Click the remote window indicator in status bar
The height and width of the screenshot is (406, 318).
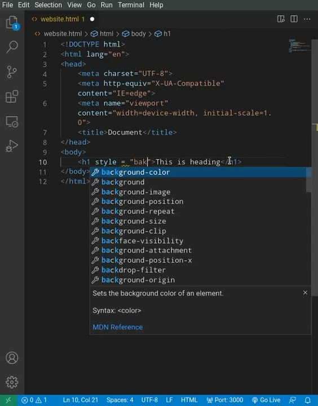point(8,400)
